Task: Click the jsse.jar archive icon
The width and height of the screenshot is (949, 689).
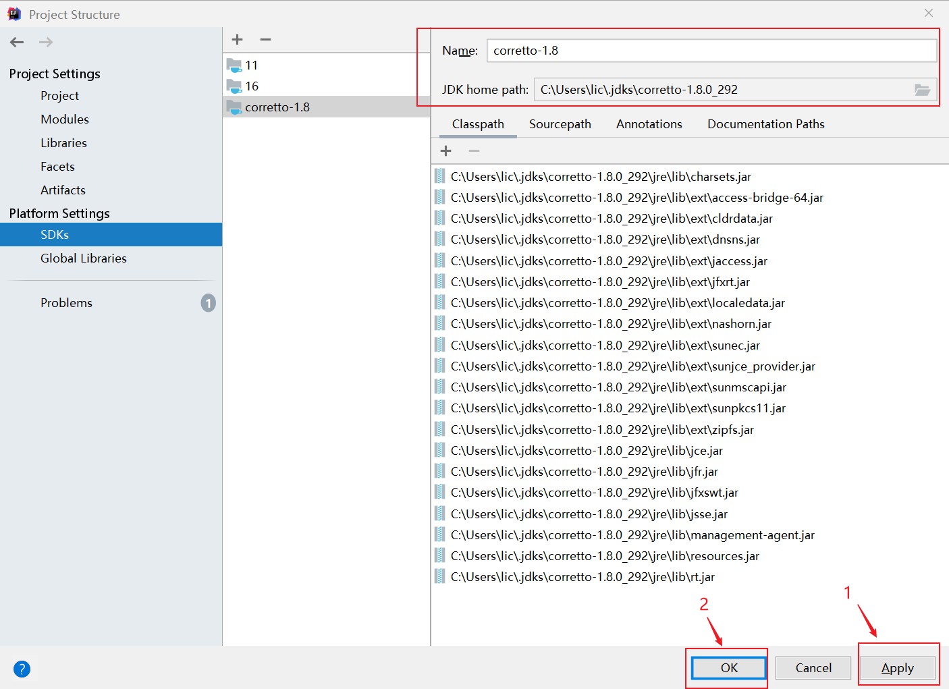Action: [x=439, y=514]
